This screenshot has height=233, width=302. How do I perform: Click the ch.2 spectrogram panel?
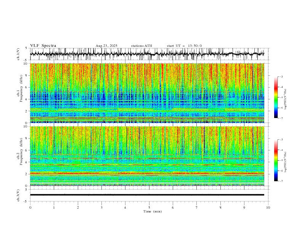(147, 156)
